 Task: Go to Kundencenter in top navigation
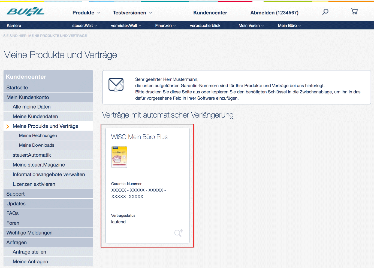click(210, 13)
